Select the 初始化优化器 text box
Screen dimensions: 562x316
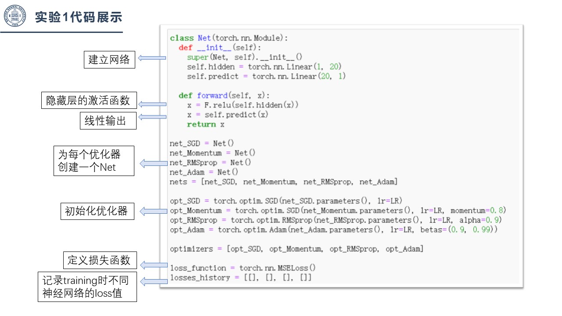point(97,212)
